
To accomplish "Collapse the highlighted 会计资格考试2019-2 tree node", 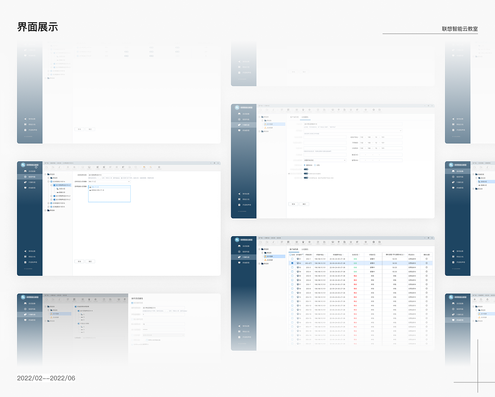I will [51, 185].
